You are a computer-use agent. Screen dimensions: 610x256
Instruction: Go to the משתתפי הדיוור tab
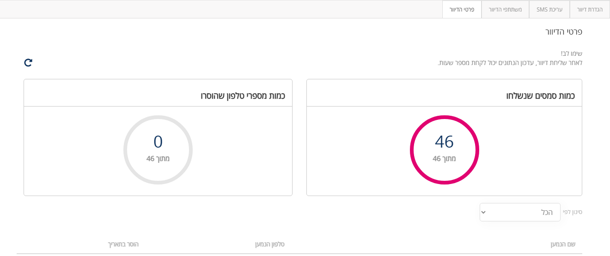(x=505, y=9)
